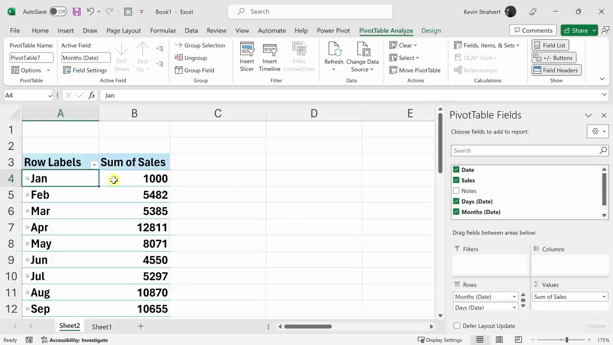Open Field Settings
Image resolution: width=613 pixels, height=345 pixels.
(85, 70)
